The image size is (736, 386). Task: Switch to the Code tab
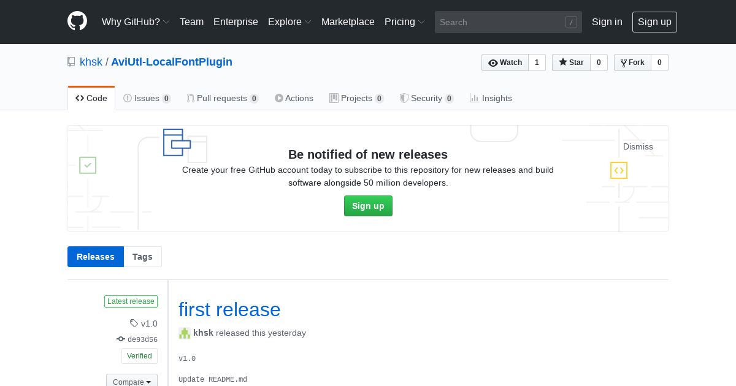[x=91, y=98]
